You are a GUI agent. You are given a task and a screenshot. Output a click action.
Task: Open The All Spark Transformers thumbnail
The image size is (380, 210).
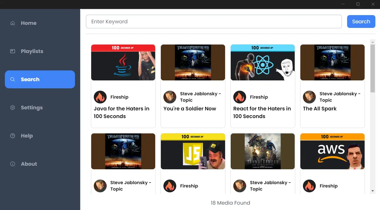(332, 62)
